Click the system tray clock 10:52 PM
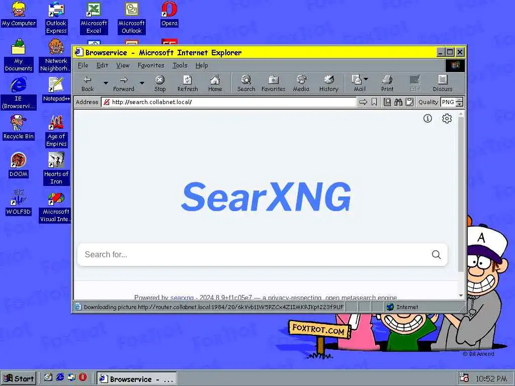The image size is (515, 386). pos(491,379)
